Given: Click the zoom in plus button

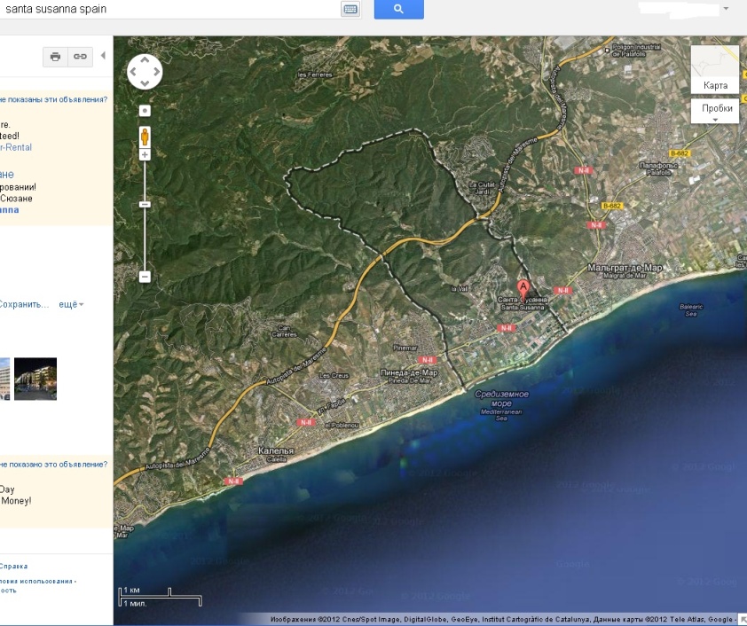Looking at the screenshot, I should pyautogui.click(x=145, y=155).
